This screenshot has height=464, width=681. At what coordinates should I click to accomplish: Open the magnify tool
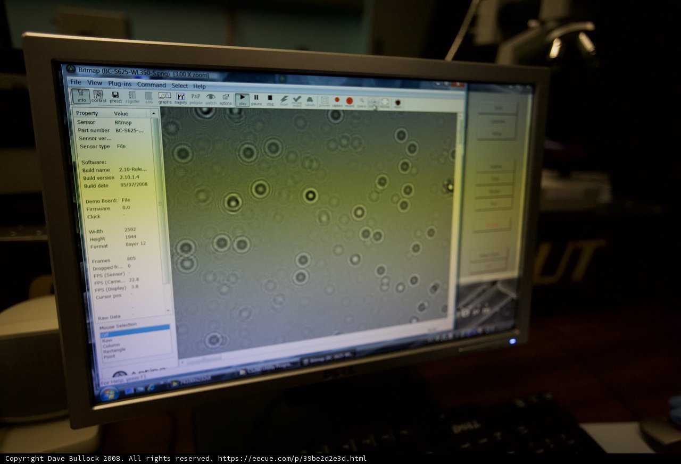pos(180,98)
